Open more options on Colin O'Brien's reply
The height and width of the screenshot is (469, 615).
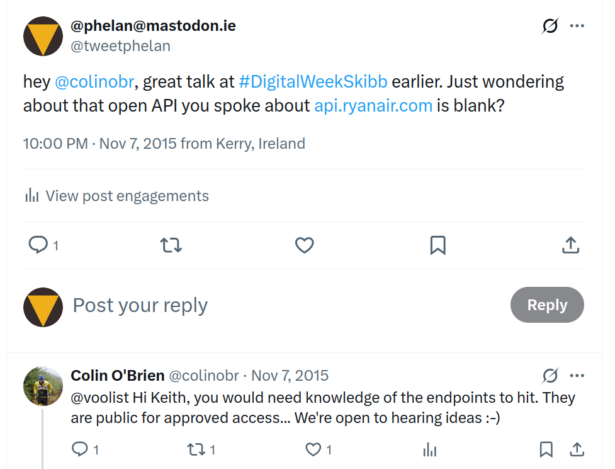(577, 376)
